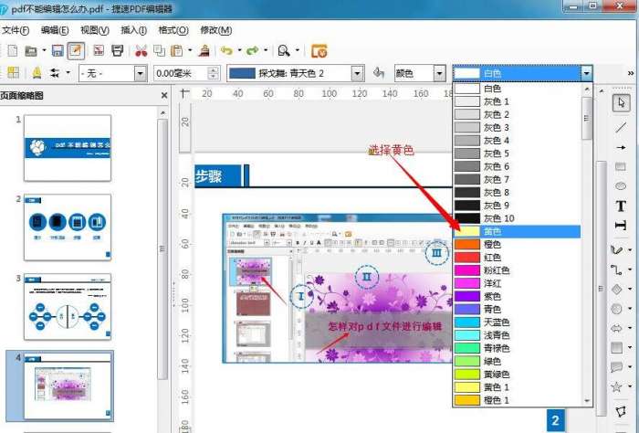This screenshot has height=433, width=639.
Task: Open page 3 thumbnail
Action: coord(68,307)
